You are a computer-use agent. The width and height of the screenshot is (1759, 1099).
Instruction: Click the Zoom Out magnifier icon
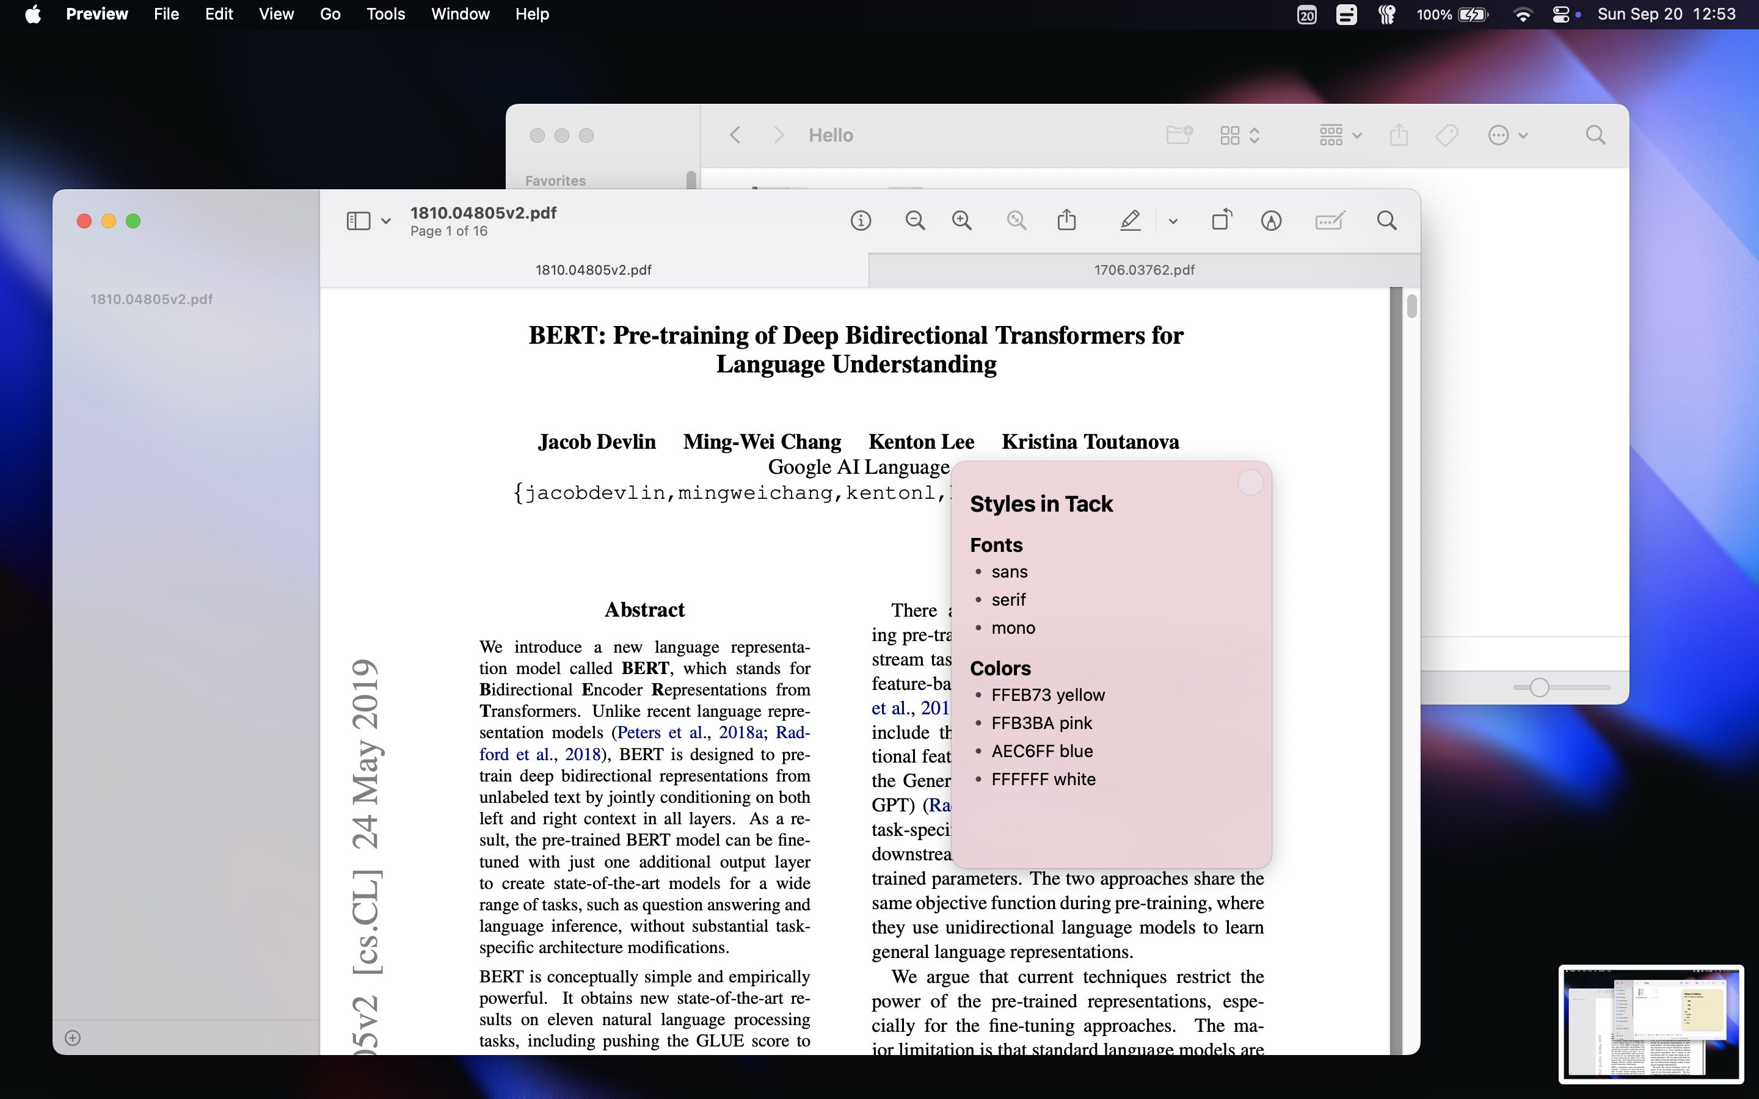915,221
